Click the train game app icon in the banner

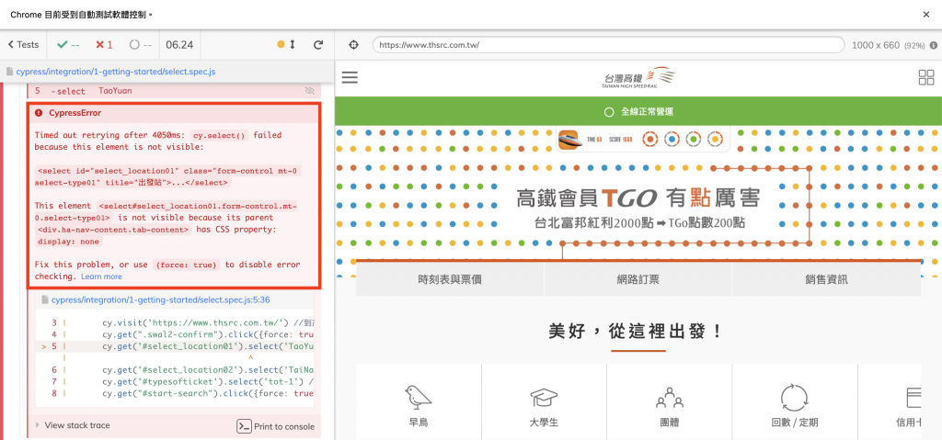pos(569,140)
